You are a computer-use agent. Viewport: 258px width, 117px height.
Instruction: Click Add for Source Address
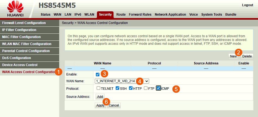pyautogui.click(x=100, y=97)
